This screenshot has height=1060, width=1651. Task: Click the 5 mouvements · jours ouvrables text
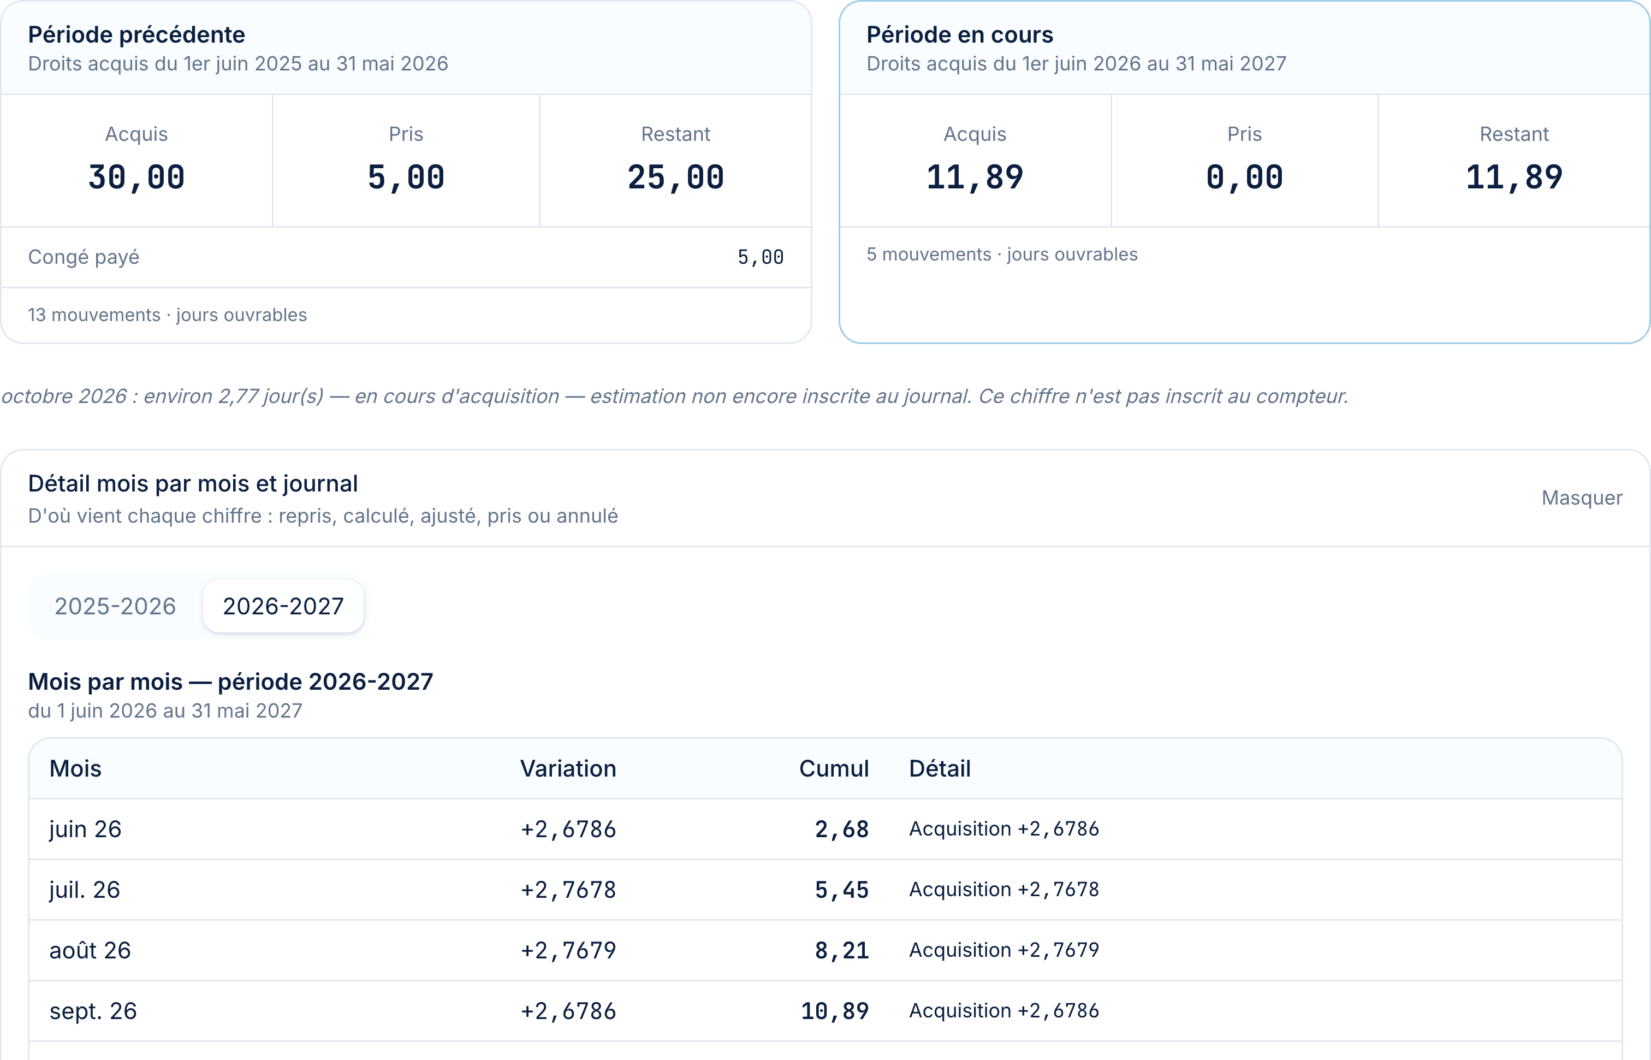coord(1002,254)
